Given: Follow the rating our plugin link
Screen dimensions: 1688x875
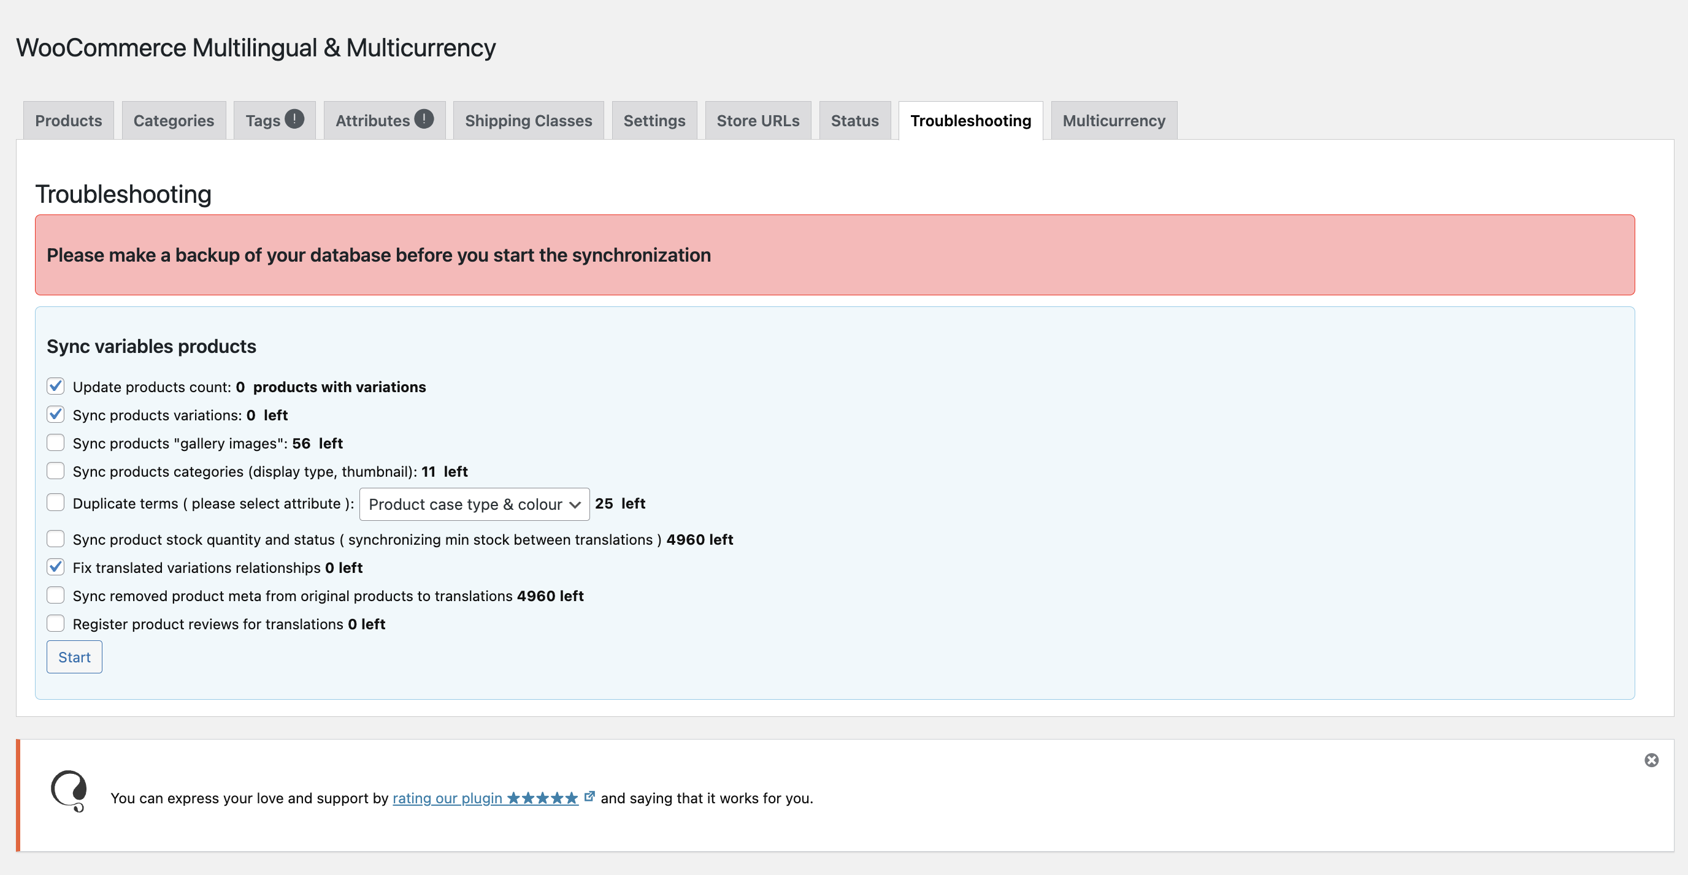Looking at the screenshot, I should coord(486,798).
